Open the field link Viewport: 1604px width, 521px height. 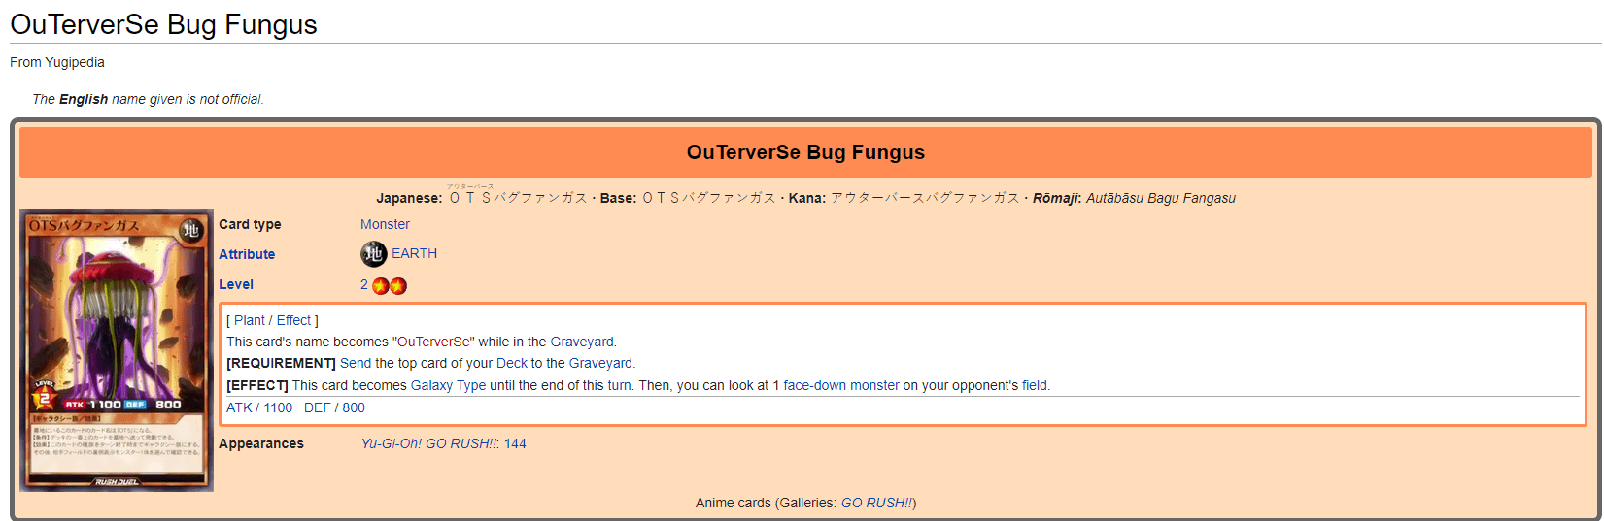1035,385
